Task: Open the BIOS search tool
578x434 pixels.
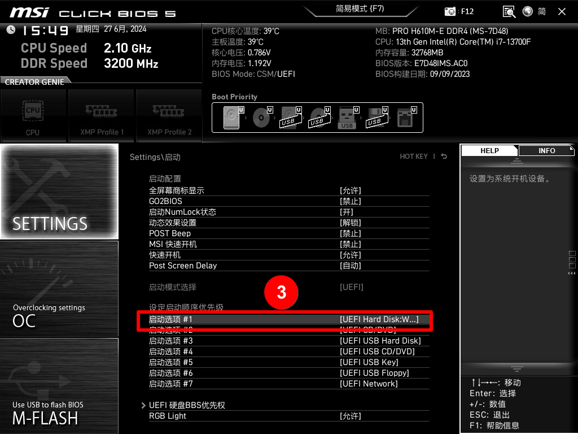Action: click(509, 11)
